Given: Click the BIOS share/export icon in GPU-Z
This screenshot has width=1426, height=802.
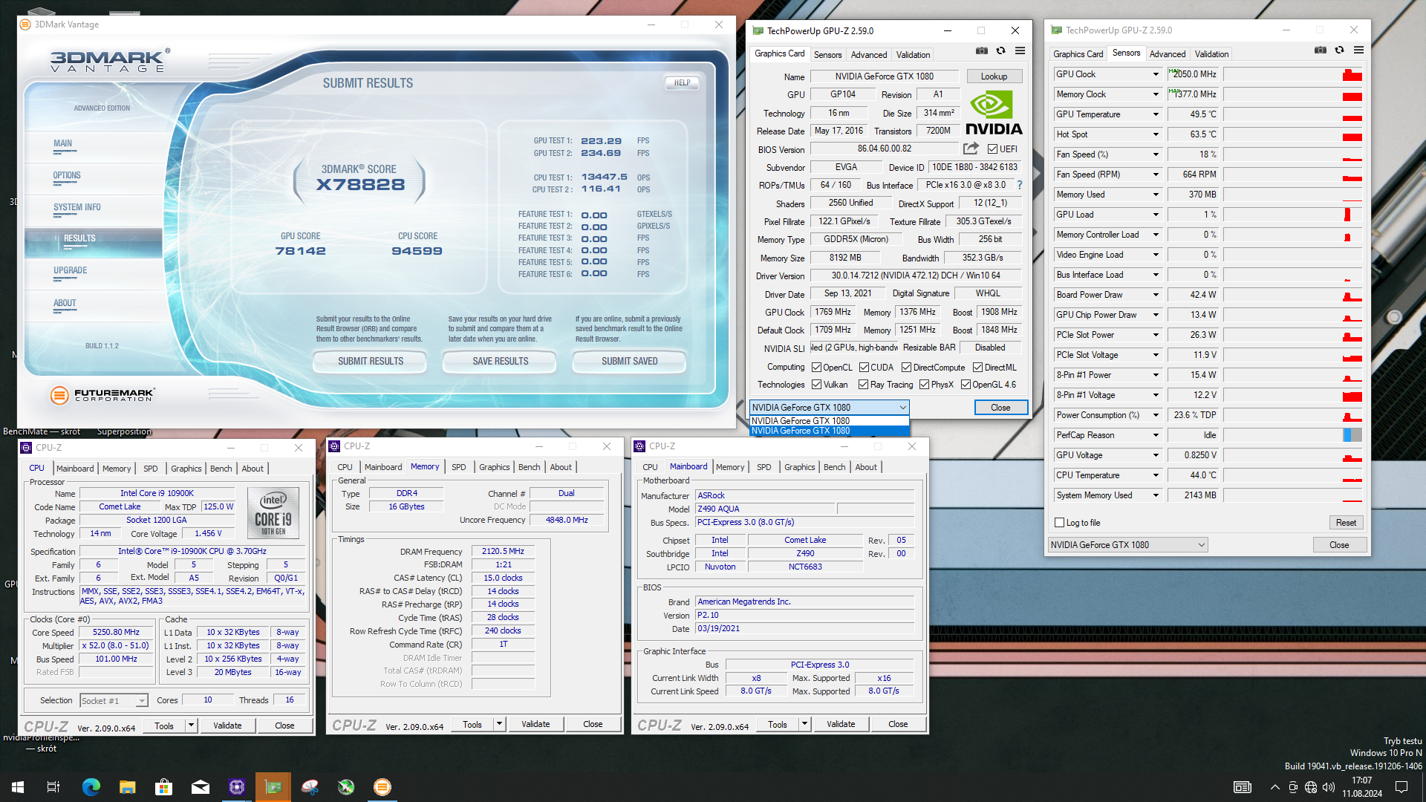Looking at the screenshot, I should pyautogui.click(x=971, y=149).
